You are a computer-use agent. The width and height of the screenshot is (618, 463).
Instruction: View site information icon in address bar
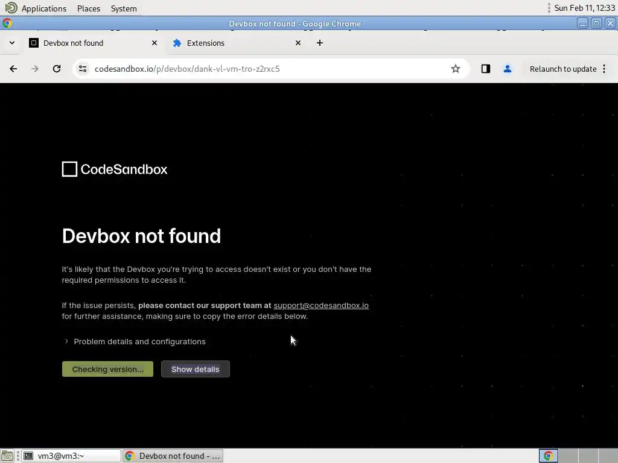(83, 69)
